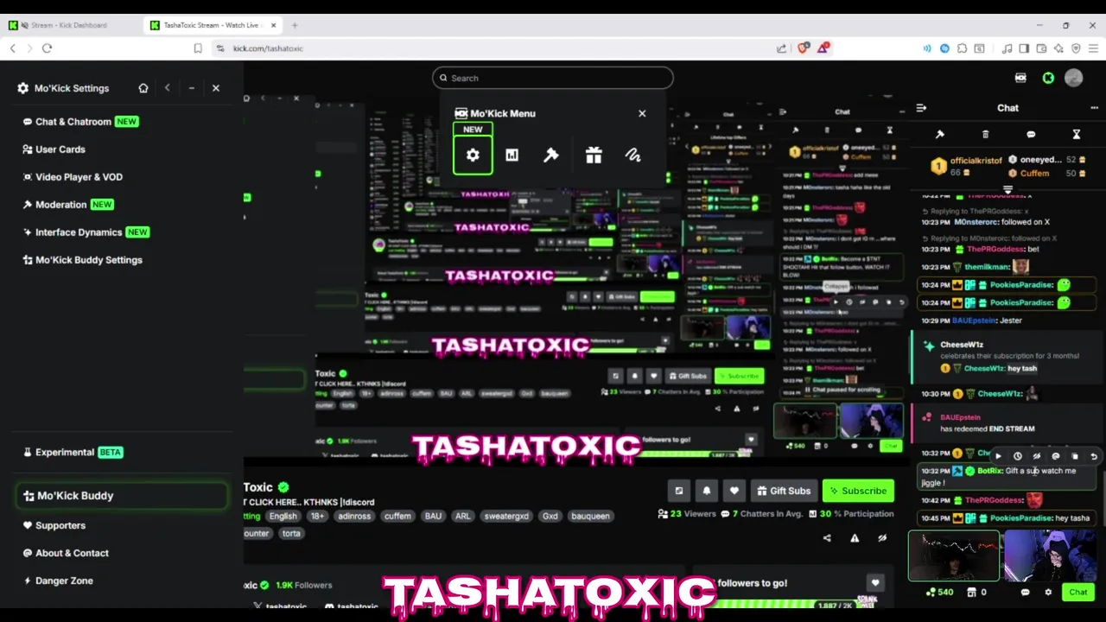
Task: Click the share icon below viewer stats
Action: coord(827,538)
